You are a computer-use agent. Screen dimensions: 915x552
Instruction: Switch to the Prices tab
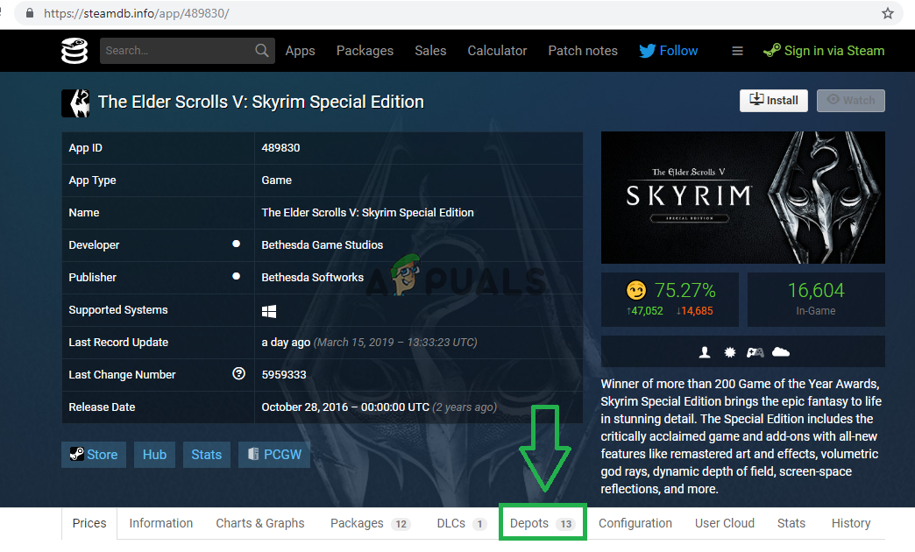tap(89, 523)
